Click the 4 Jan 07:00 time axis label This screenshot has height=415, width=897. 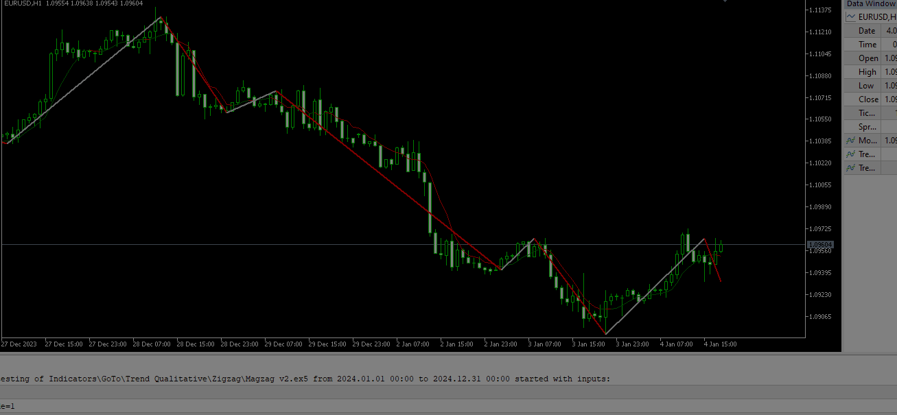677,344
